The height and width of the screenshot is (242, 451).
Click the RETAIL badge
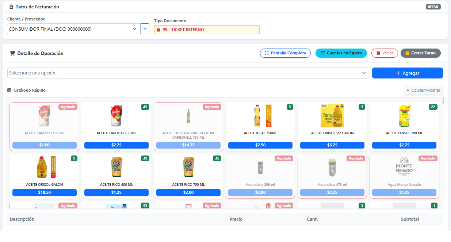(x=433, y=7)
